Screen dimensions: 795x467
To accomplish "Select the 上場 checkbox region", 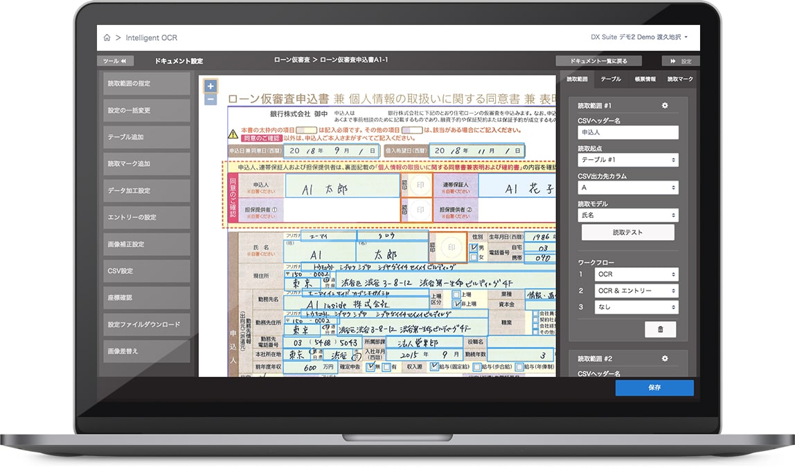I will 456,294.
